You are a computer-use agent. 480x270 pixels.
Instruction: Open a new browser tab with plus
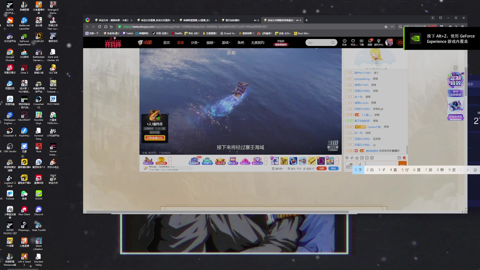coord(307,20)
